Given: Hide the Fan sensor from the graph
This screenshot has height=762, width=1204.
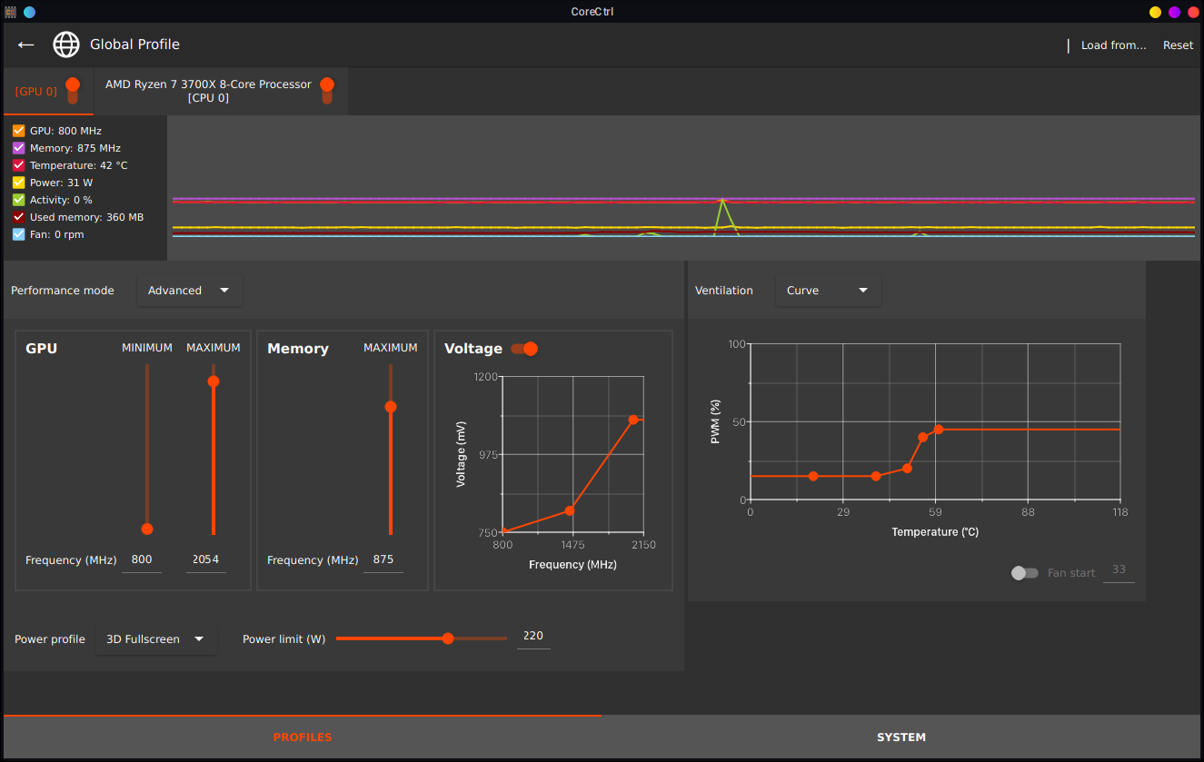Looking at the screenshot, I should click(18, 233).
